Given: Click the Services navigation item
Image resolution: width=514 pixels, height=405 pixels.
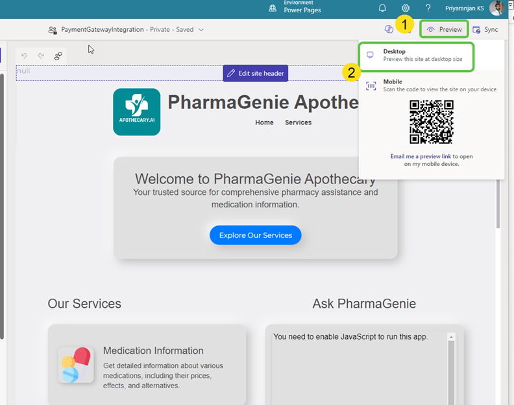Looking at the screenshot, I should 298,122.
